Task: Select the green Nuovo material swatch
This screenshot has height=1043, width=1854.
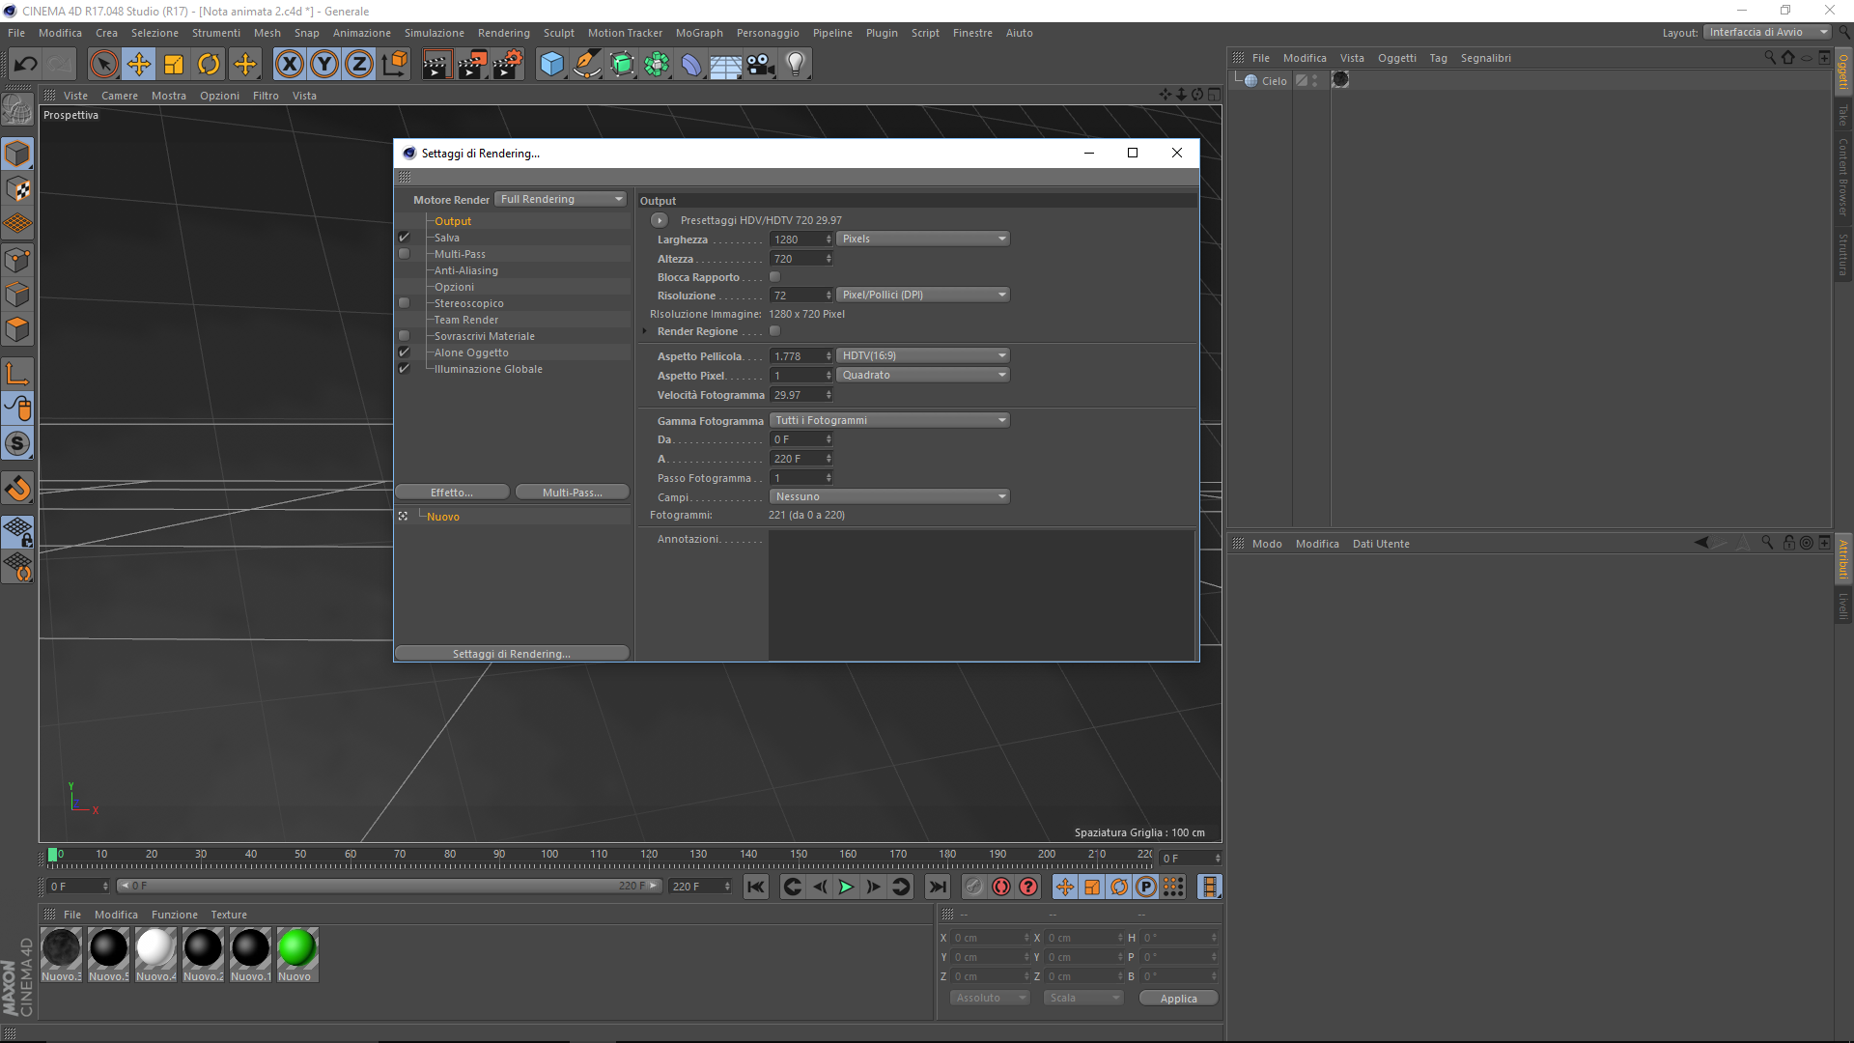Action: coord(296,948)
